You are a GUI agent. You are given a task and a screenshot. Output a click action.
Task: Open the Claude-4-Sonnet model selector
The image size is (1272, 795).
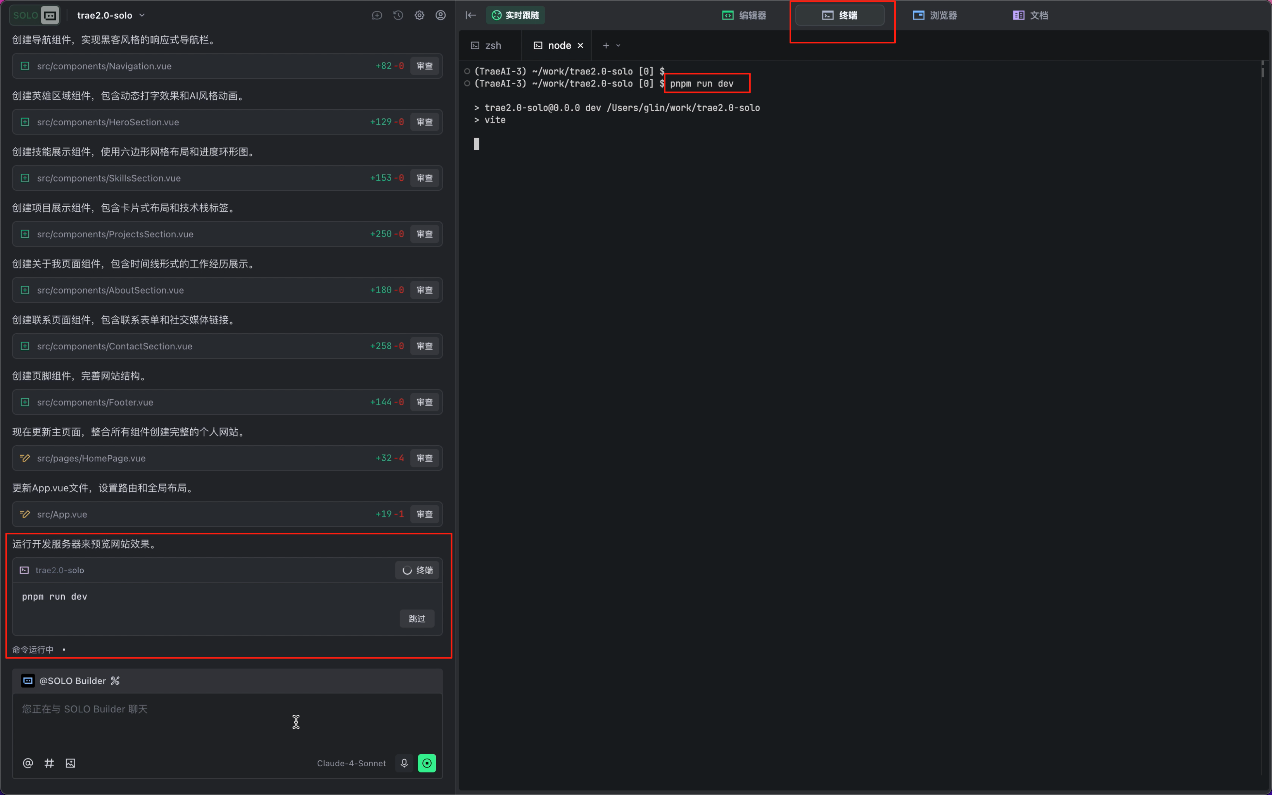(351, 763)
